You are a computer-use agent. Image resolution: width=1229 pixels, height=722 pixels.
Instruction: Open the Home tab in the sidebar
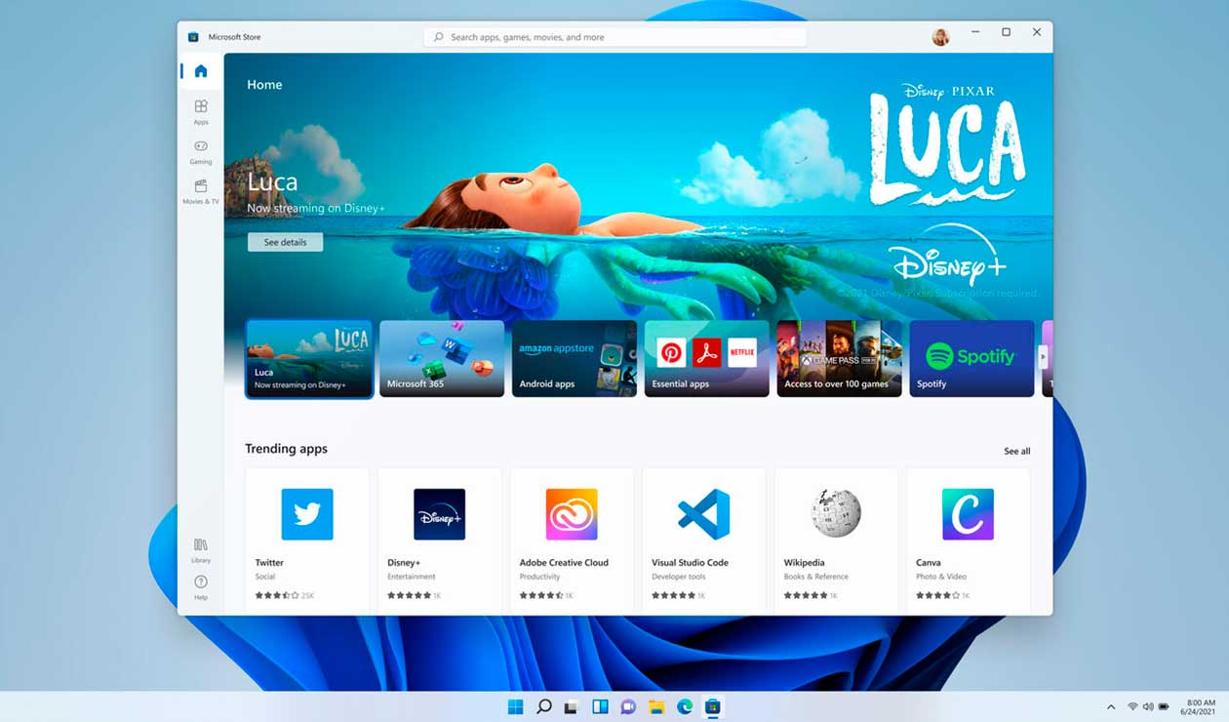click(201, 71)
